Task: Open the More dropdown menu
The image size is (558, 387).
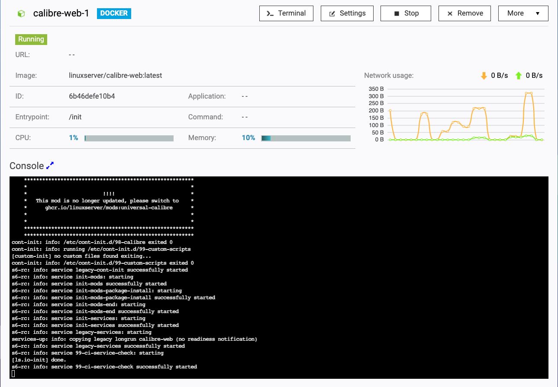Action: coord(523,13)
